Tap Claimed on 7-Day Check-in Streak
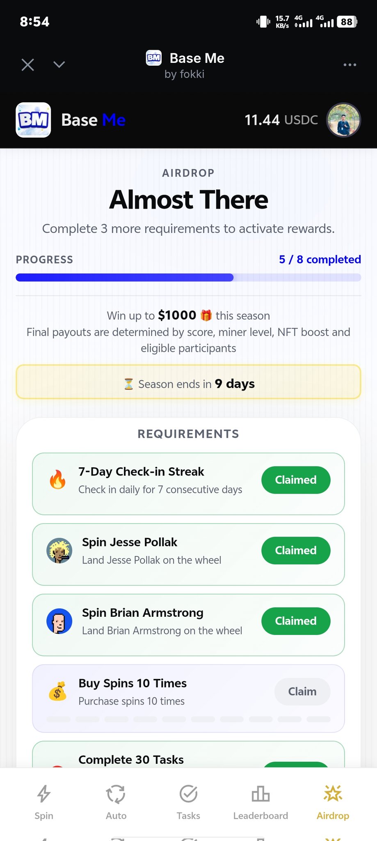Image resolution: width=377 pixels, height=841 pixels. click(296, 480)
